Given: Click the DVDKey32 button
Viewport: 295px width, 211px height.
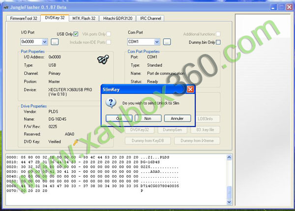Looking at the screenshot, I should tap(140, 130).
